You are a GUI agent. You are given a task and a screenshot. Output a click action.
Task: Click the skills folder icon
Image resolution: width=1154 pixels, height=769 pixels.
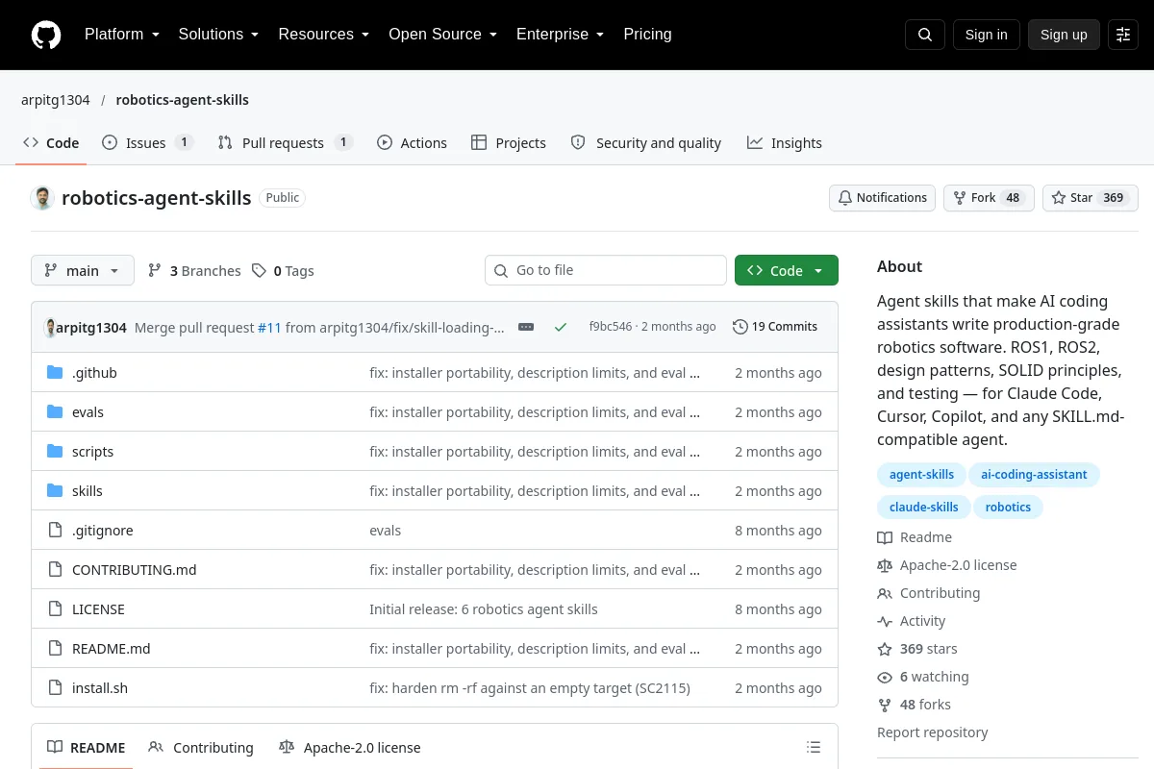pyautogui.click(x=55, y=490)
